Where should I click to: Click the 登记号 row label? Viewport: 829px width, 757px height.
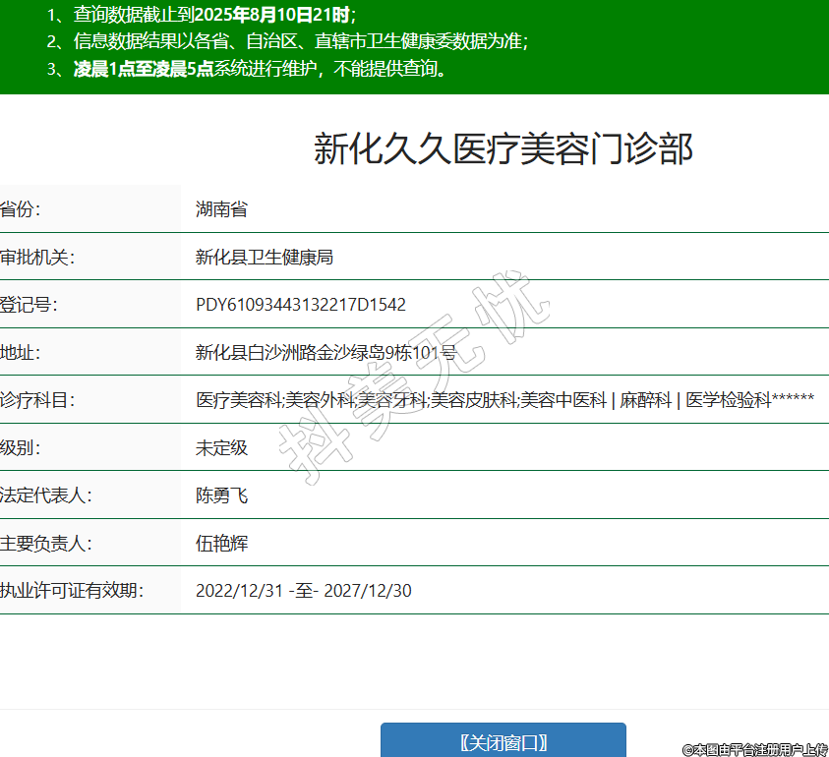click(x=29, y=305)
